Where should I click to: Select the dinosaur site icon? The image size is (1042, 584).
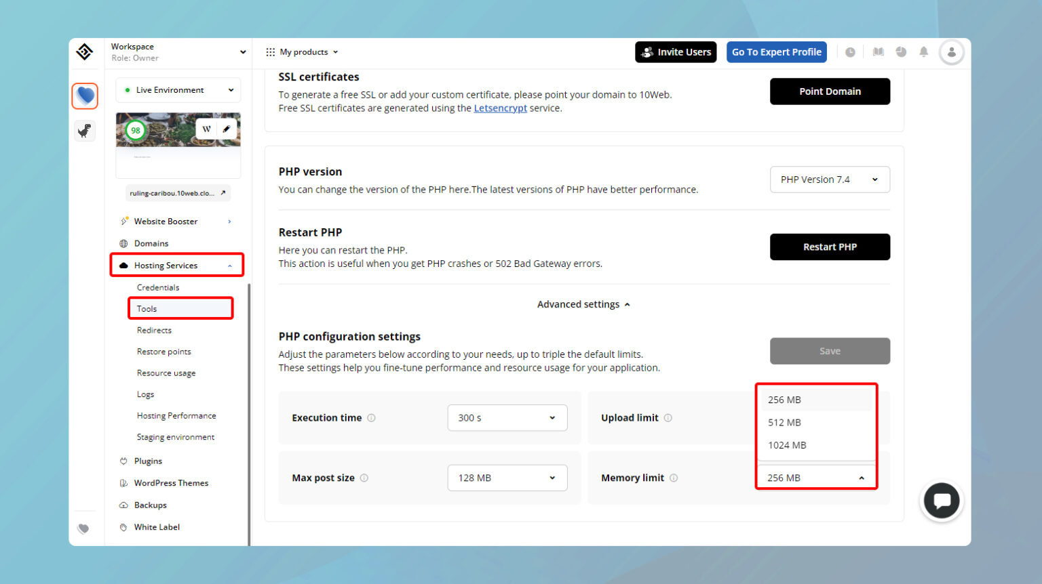(x=85, y=131)
